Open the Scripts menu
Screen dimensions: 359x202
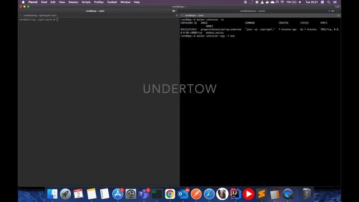point(86,2)
